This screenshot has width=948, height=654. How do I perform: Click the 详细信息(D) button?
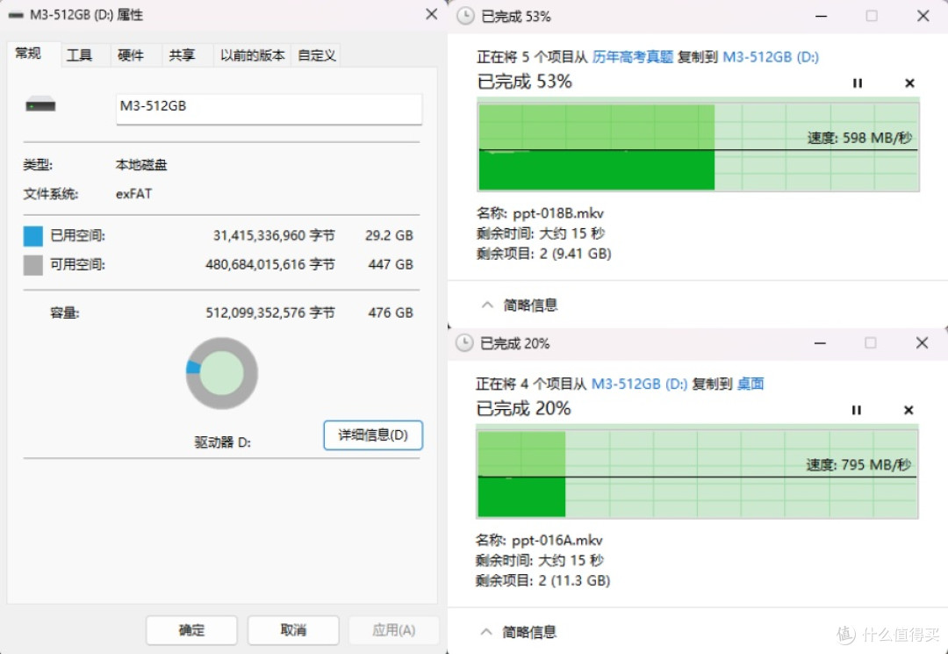point(373,435)
